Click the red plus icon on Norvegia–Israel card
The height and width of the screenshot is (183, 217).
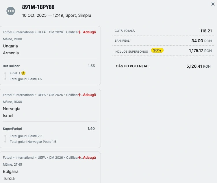pyautogui.click(x=79, y=95)
